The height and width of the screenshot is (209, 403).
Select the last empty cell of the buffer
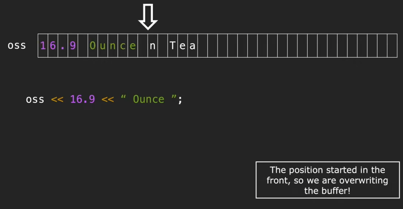(392, 46)
